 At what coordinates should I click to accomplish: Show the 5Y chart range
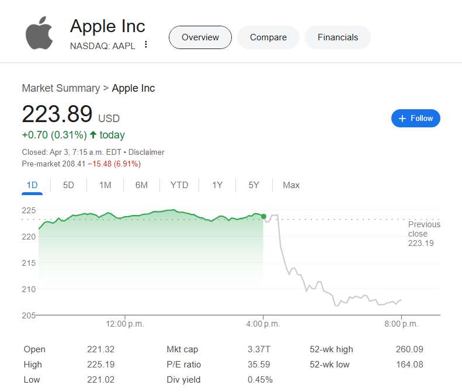tap(253, 185)
